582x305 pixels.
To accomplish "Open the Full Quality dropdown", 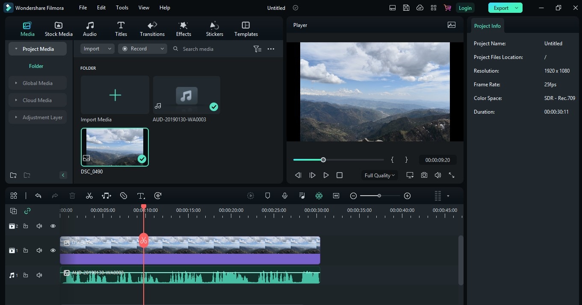I will 379,175.
